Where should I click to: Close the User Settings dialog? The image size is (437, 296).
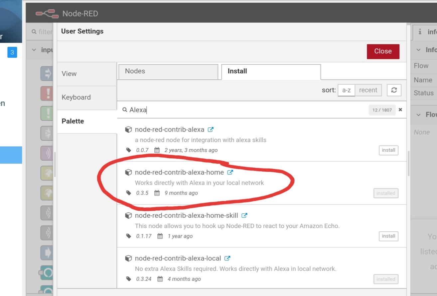[x=383, y=51]
